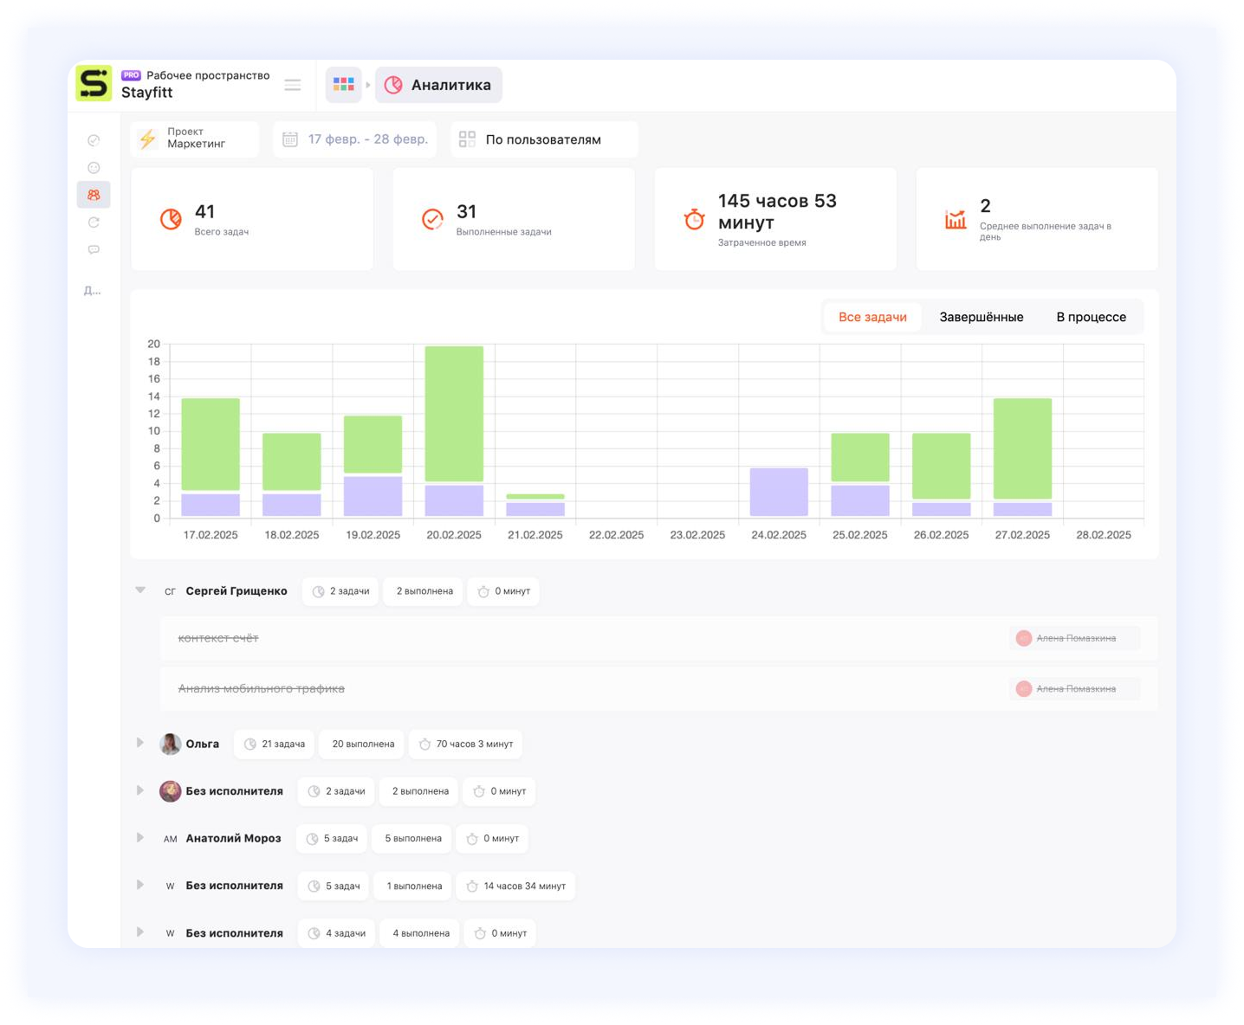
Task: Open the chat bubble icon in sidebar
Action: click(94, 250)
